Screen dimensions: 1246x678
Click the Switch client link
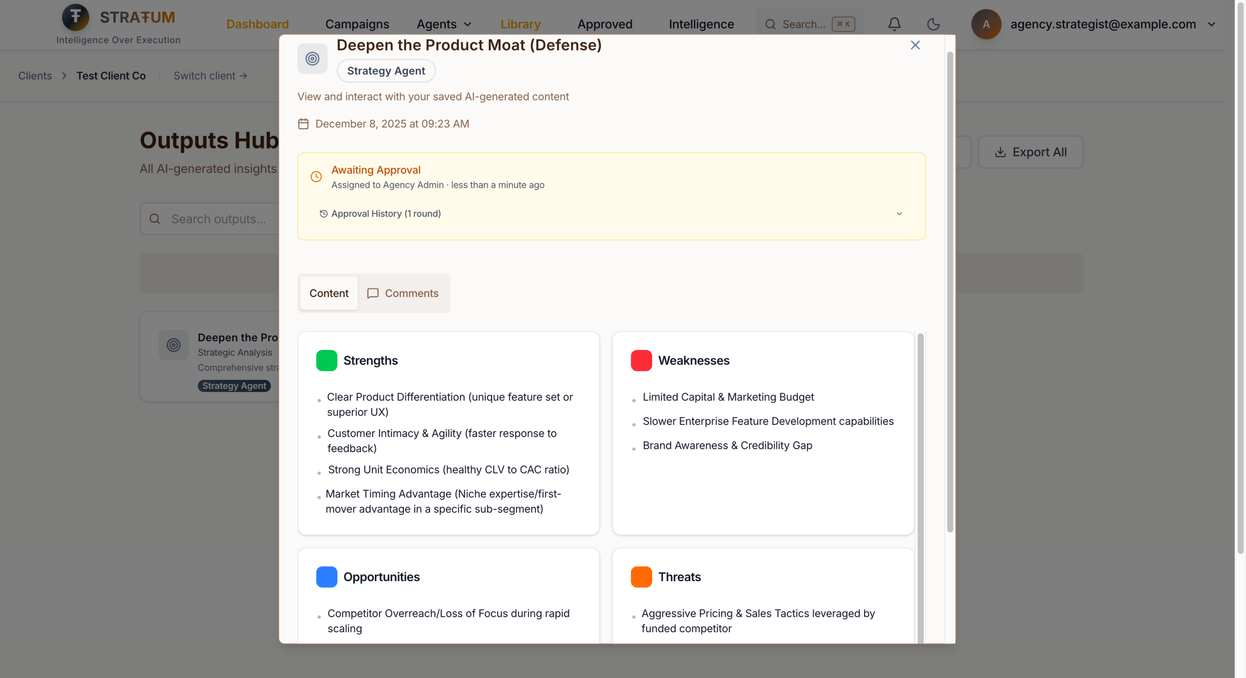click(x=210, y=76)
